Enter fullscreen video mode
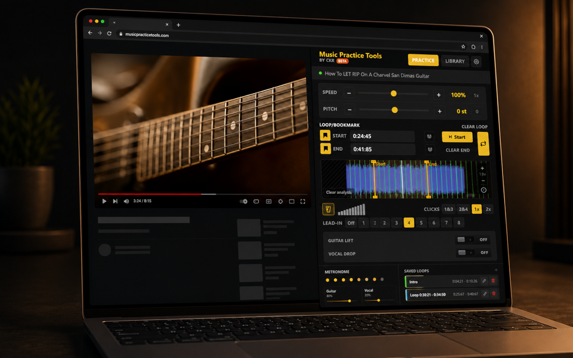This screenshot has height=358, width=573. coord(303,201)
